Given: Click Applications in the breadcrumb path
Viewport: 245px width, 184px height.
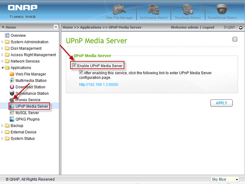Looking at the screenshot, I should [x=91, y=27].
